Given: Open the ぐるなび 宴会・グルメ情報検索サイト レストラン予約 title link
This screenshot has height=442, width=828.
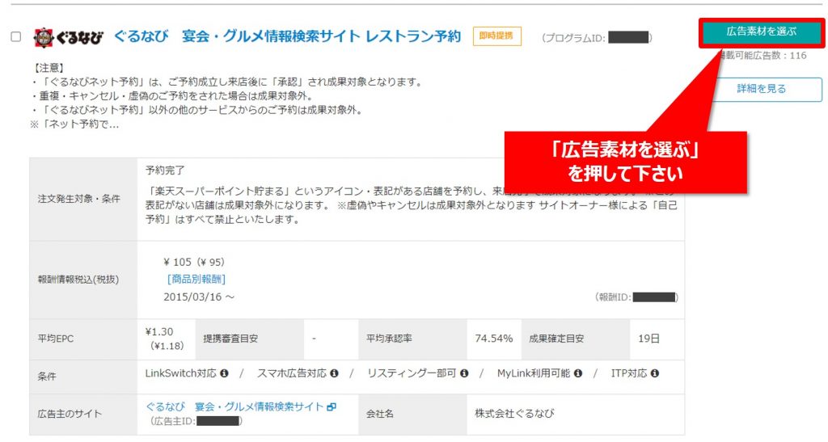Looking at the screenshot, I should (x=287, y=36).
